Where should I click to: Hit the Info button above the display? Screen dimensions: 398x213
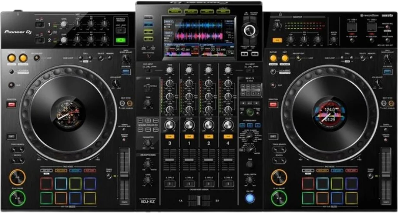point(207,11)
